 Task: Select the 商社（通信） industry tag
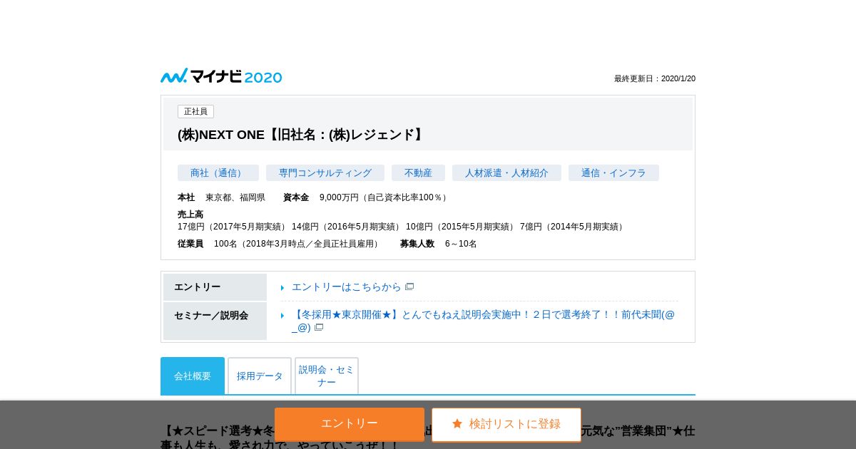pos(218,173)
